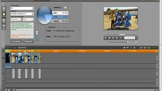
Task: Click the Vídeo configuration settings line
Action: tap(60, 31)
